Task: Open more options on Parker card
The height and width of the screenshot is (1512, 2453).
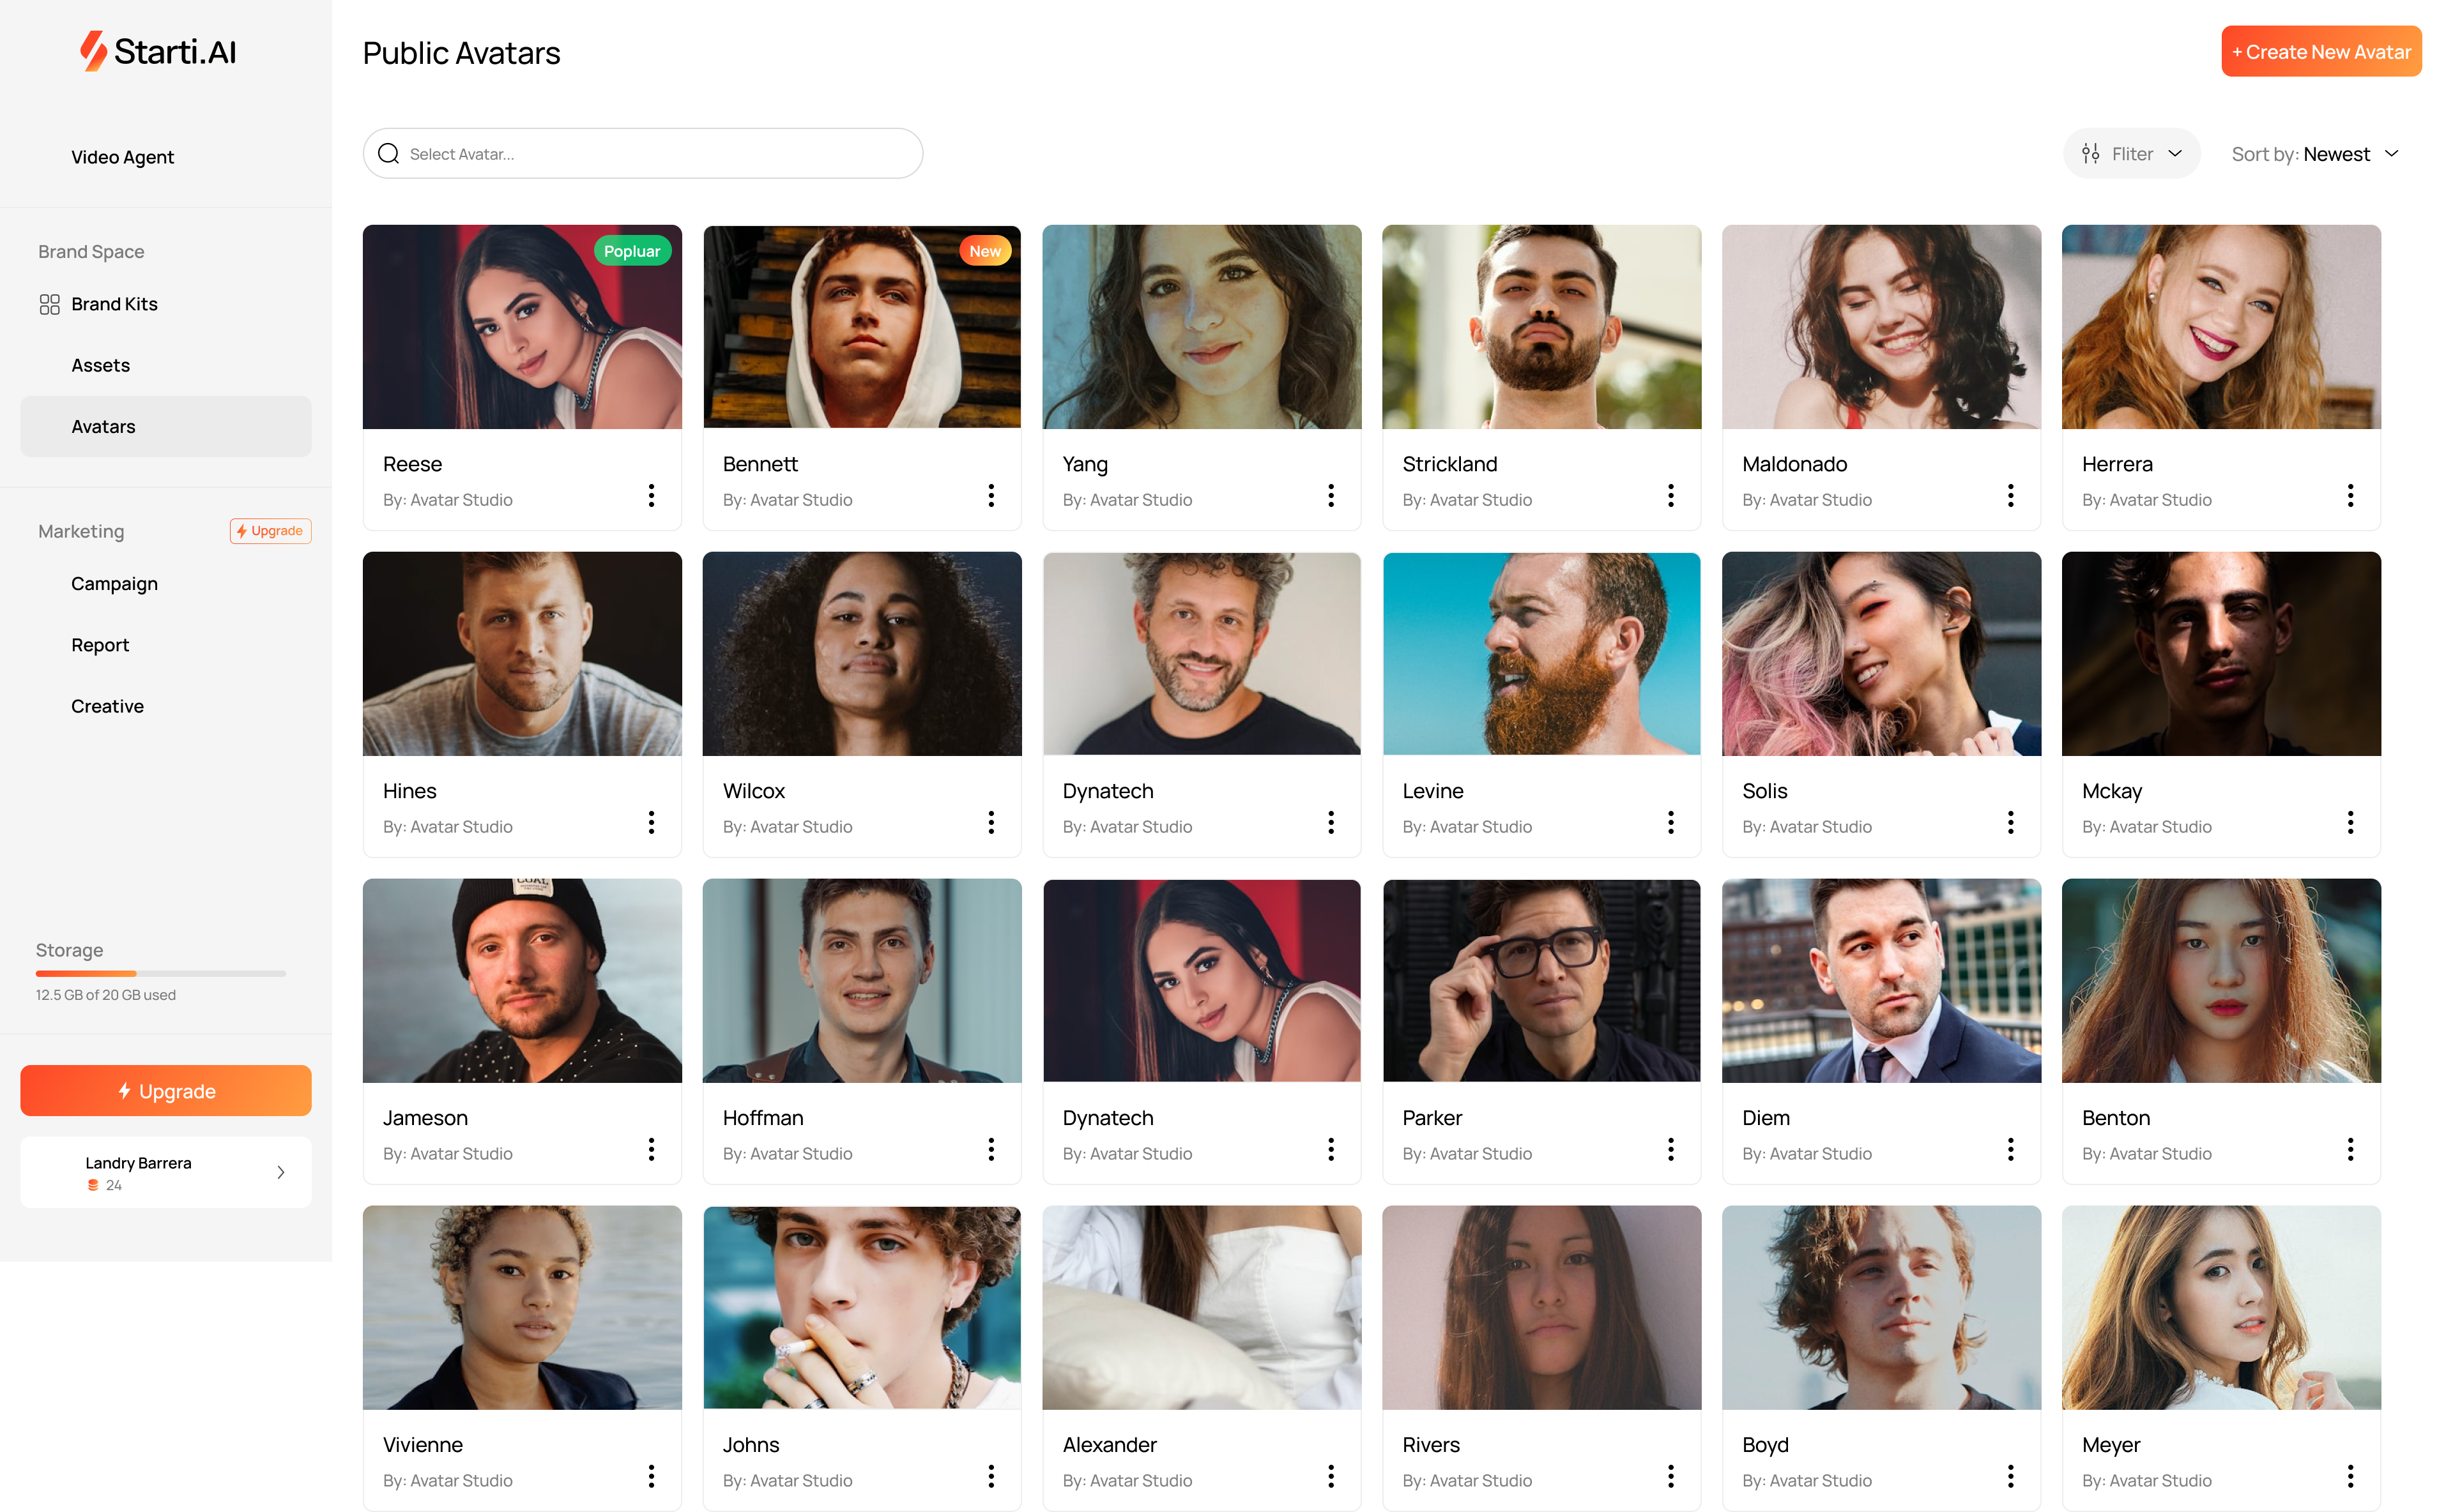Action: (1670, 1150)
